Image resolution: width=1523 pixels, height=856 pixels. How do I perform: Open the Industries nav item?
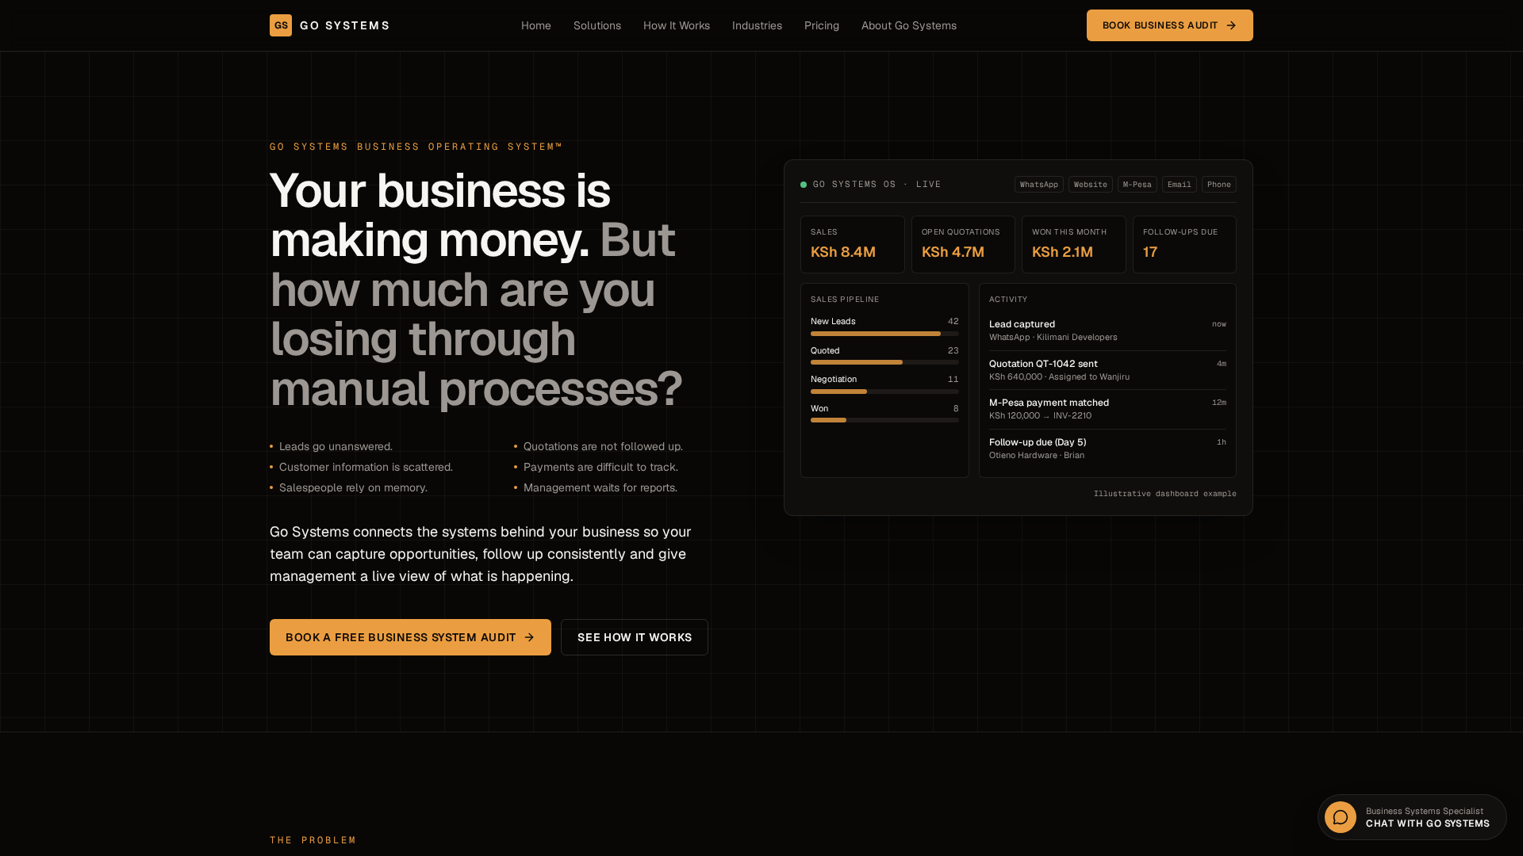[757, 25]
